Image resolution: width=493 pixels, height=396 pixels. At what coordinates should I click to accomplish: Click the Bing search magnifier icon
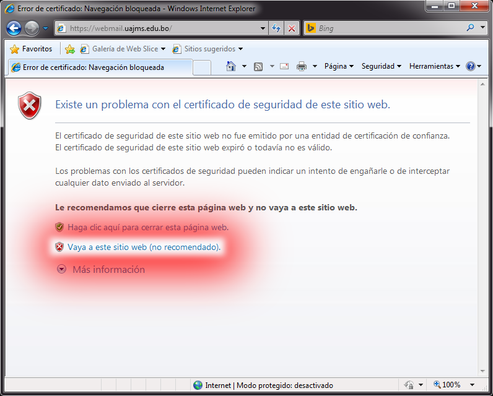point(472,28)
